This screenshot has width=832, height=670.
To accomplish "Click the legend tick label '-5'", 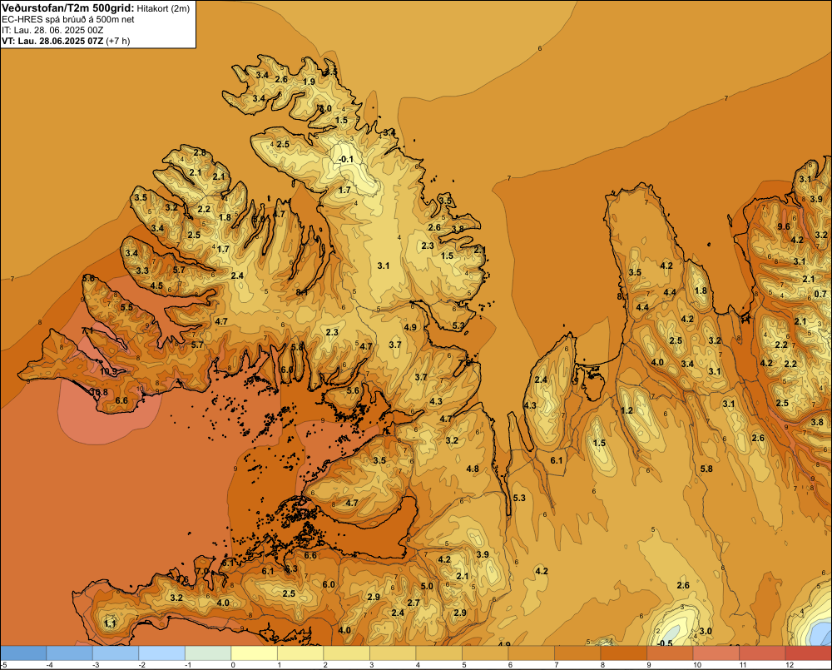I will click(x=3, y=665).
